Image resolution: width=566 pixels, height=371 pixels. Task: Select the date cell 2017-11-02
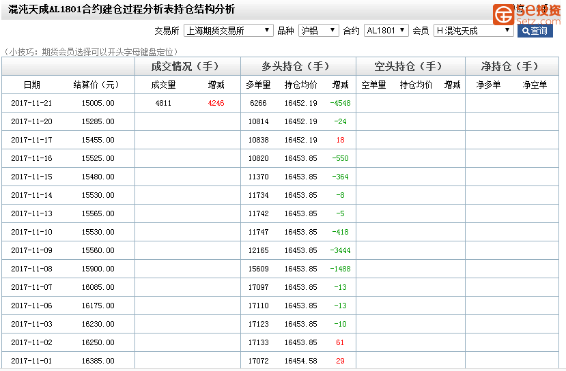point(32,342)
